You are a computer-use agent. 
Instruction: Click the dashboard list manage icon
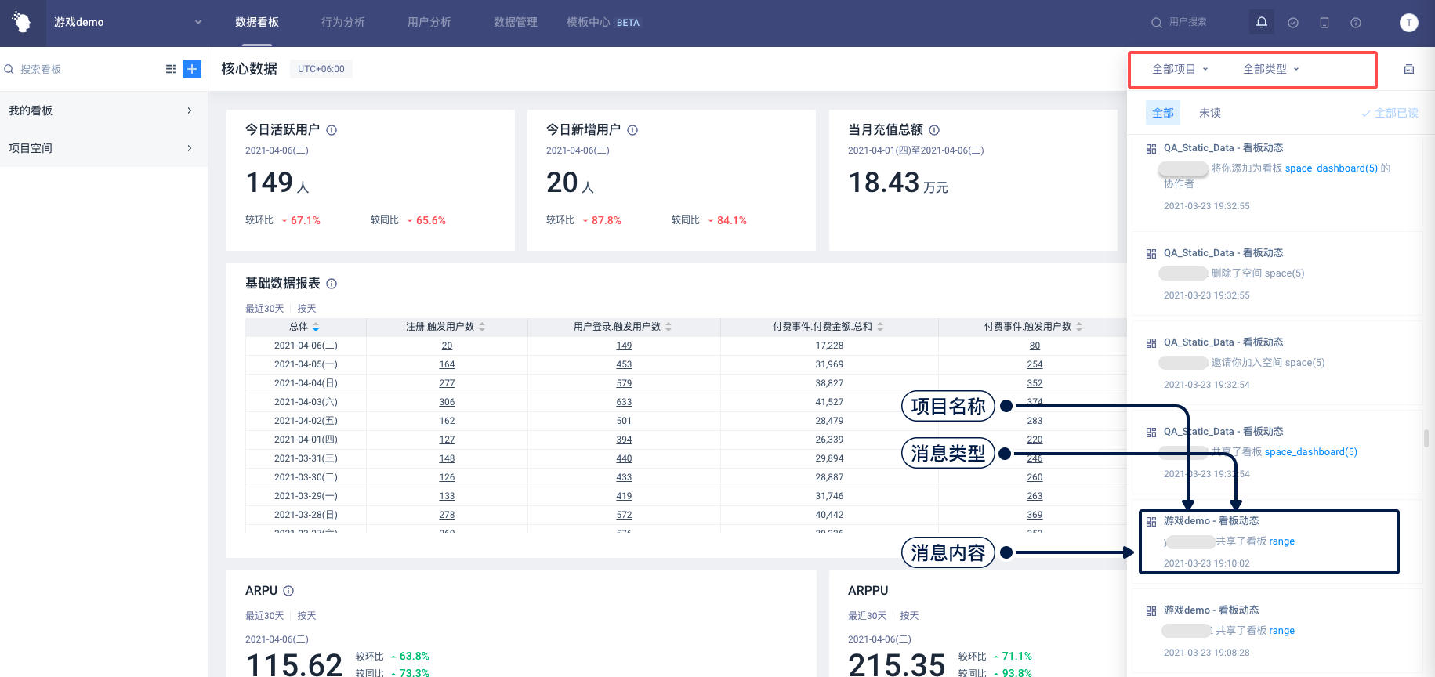(x=171, y=69)
